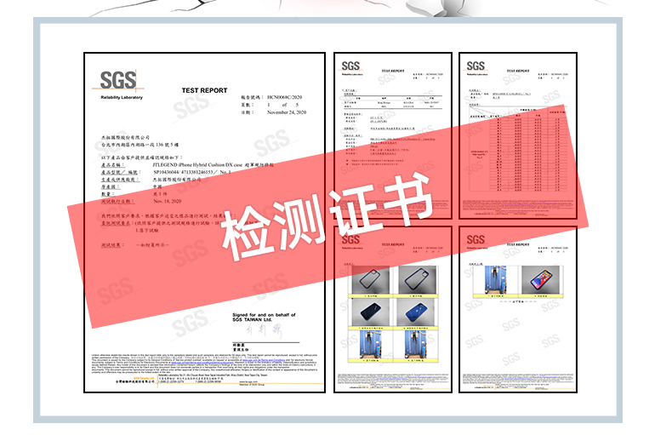Click the drop tester photo on bottom-right page
The image size is (672, 435).
pos(495,280)
